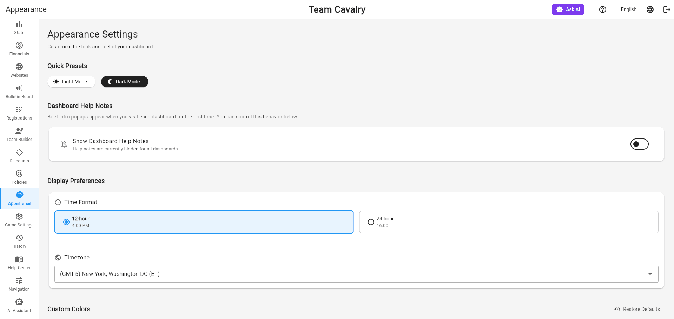Click the Restore Defaults undo icon
This screenshot has height=319, width=674.
coord(617,309)
